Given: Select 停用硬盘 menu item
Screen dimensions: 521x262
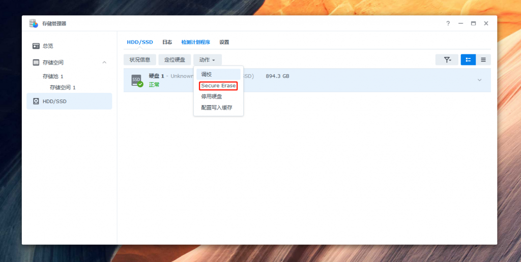Looking at the screenshot, I should click(212, 96).
